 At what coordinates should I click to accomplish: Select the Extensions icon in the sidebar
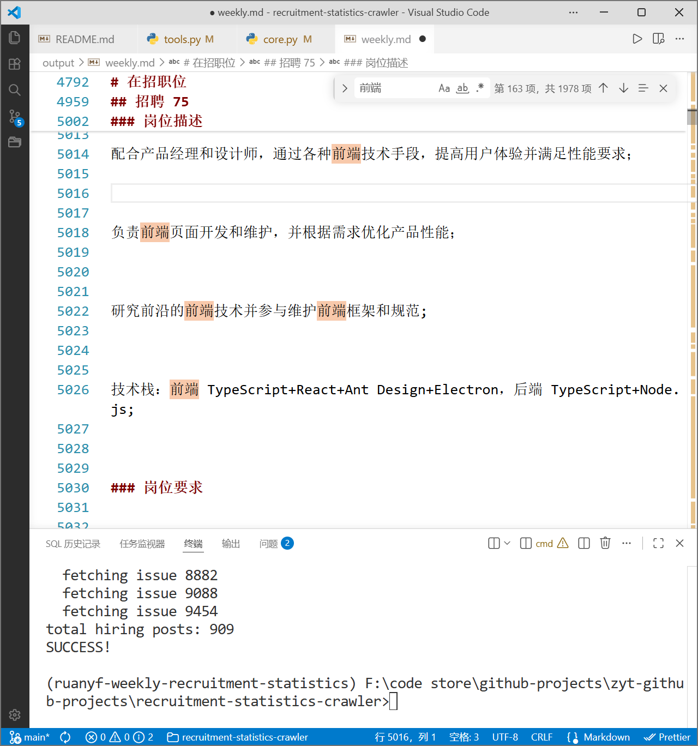coord(15,64)
